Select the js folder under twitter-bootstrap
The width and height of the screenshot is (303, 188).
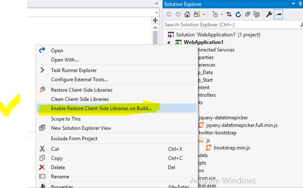coord(208,140)
